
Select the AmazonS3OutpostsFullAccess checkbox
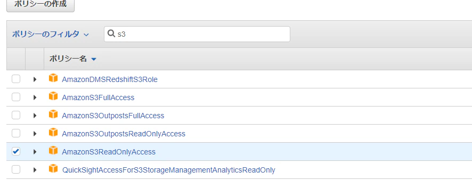[16, 116]
